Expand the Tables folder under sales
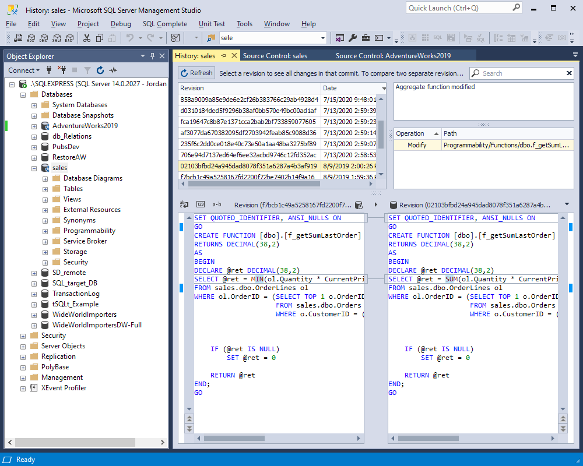The width and height of the screenshot is (583, 466). [45, 189]
